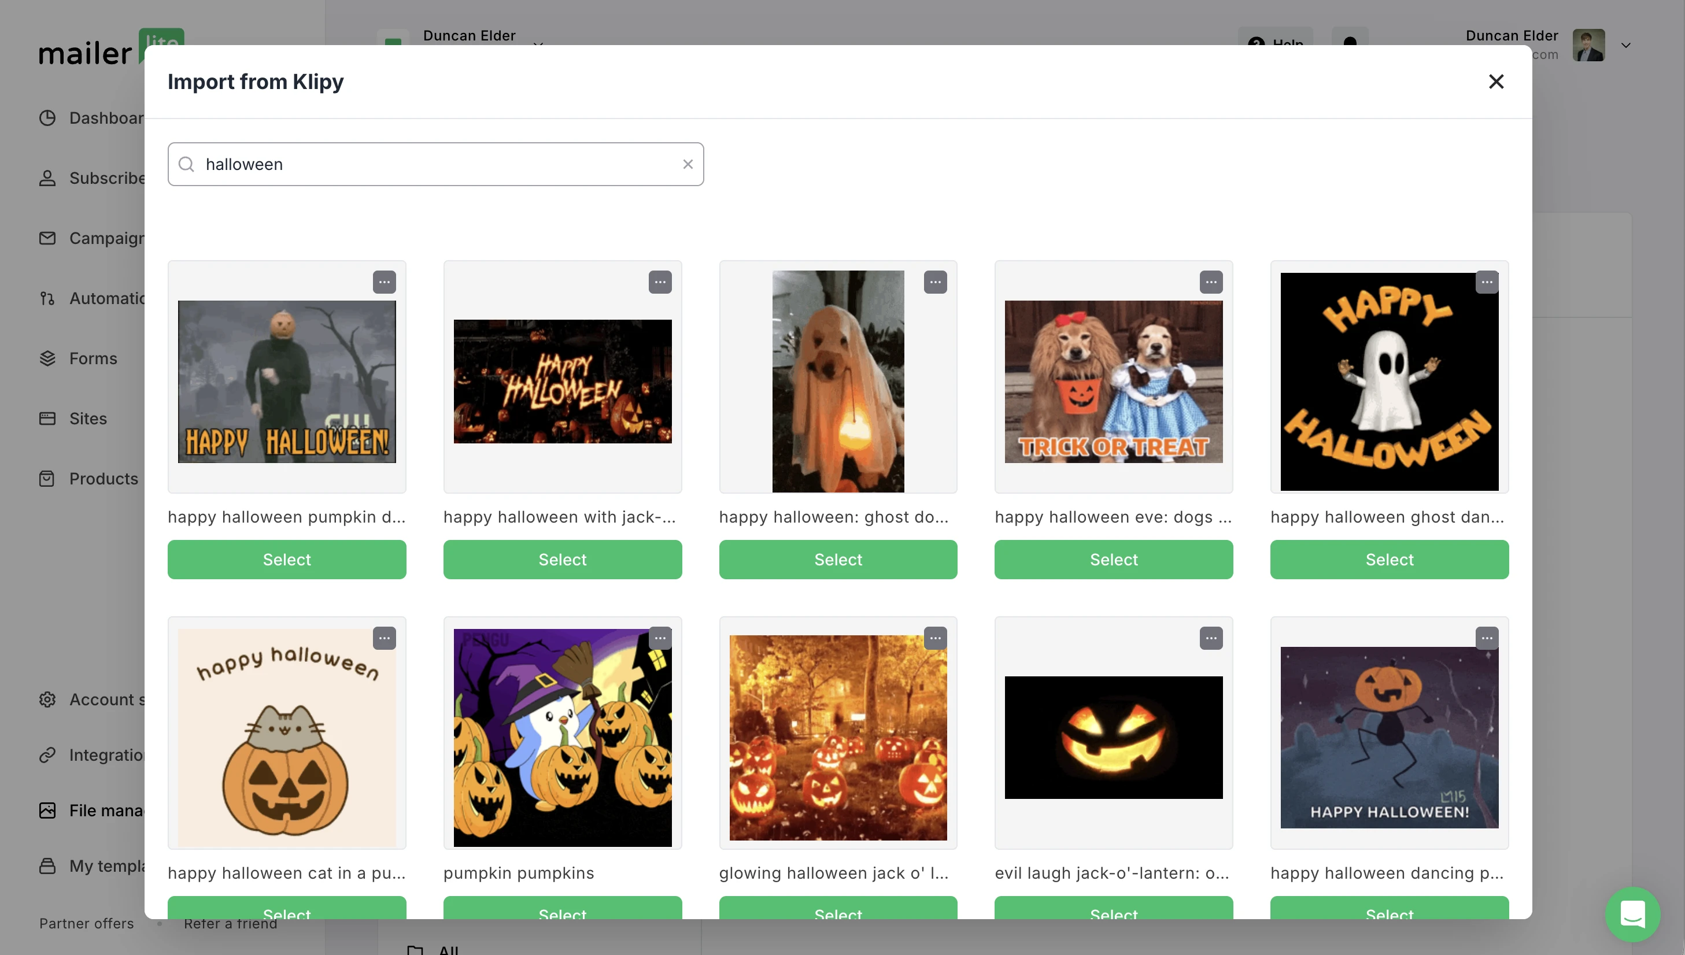Open options menu for ghost dancing GIF
Image resolution: width=1685 pixels, height=955 pixels.
(x=1486, y=282)
